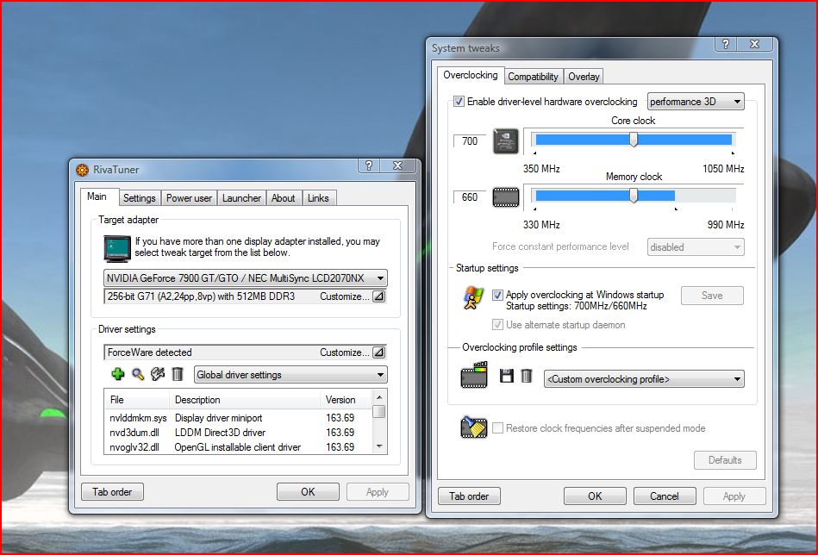
Task: Click the Memory clock slider handle
Action: [634, 196]
